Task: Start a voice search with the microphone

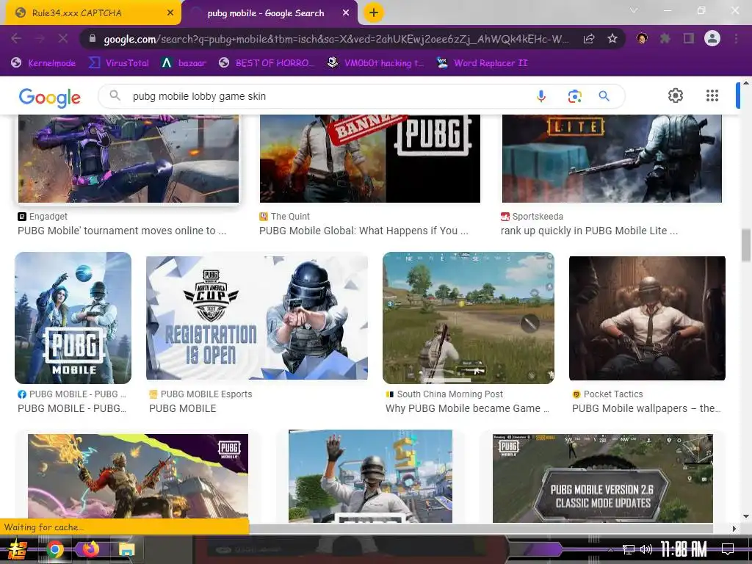Action: 541,96
